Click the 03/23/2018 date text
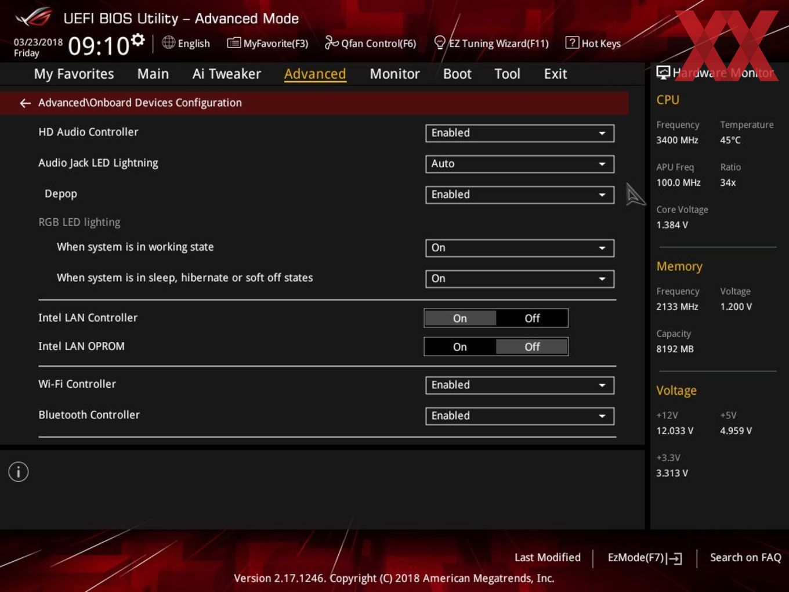Image resolution: width=789 pixels, height=592 pixels. click(x=38, y=42)
